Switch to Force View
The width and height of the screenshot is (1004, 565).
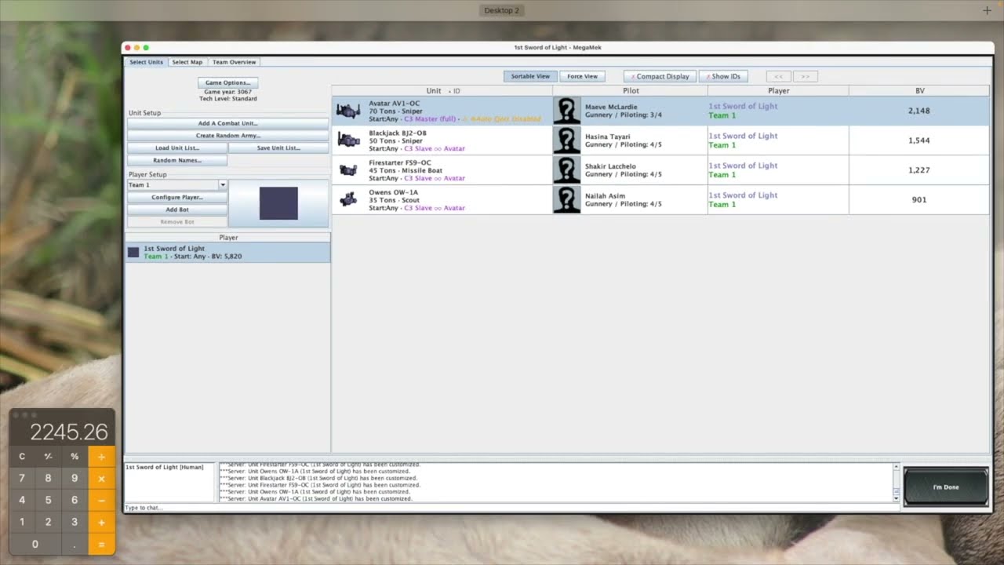point(582,76)
